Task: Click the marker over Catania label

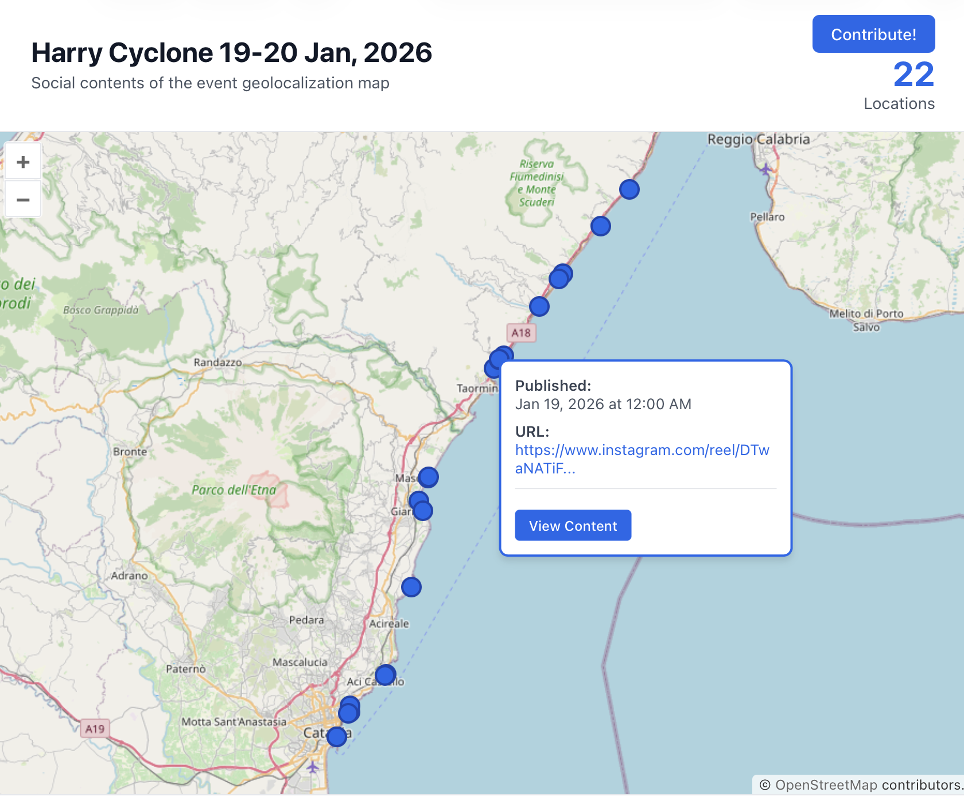Action: click(337, 736)
